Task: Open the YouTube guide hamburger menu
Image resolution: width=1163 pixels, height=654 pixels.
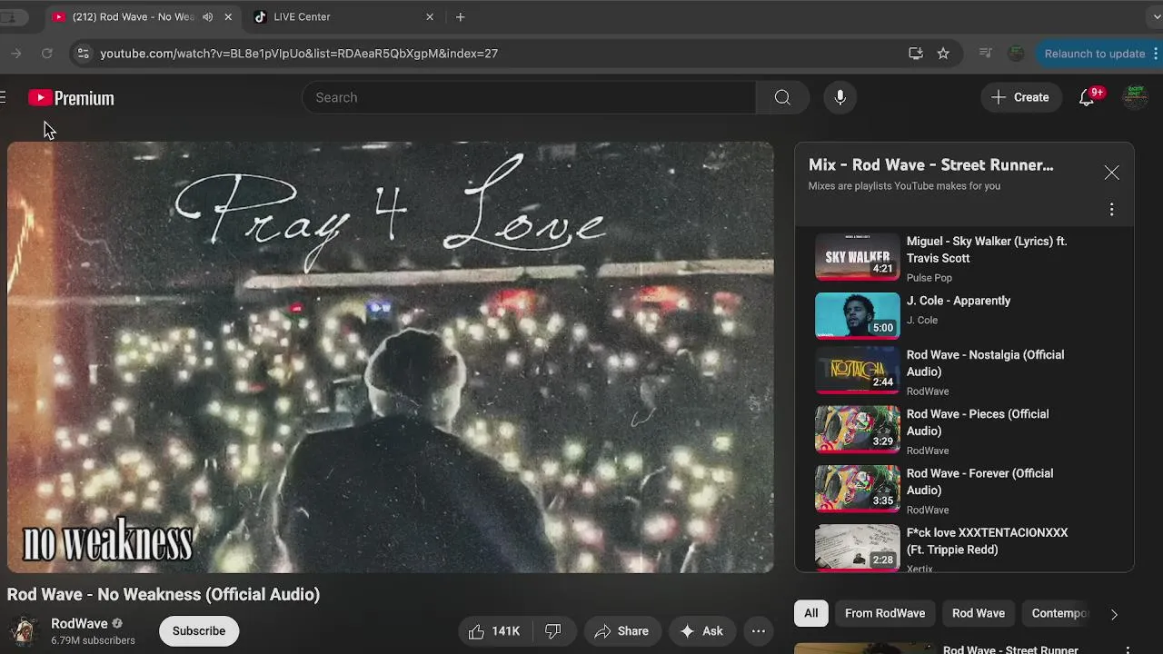Action: [4, 97]
